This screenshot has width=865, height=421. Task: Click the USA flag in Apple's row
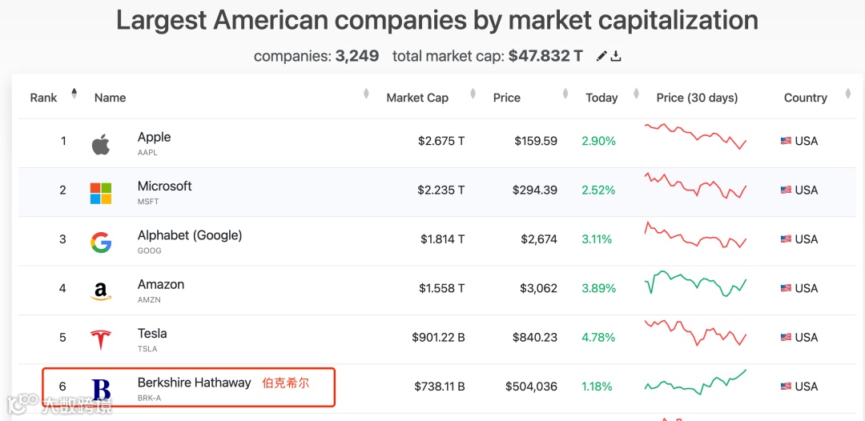[x=786, y=141]
